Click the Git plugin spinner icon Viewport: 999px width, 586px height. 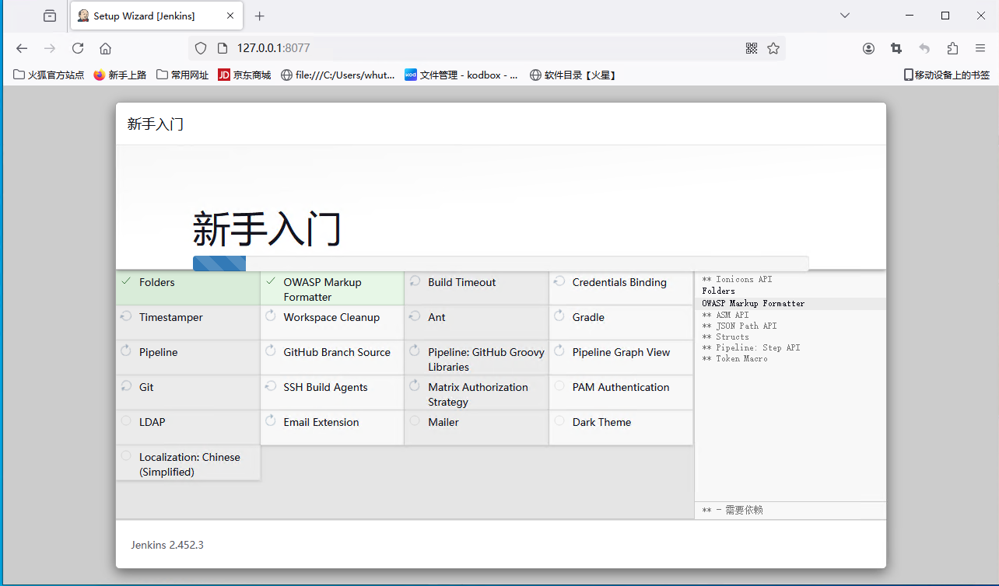(126, 386)
